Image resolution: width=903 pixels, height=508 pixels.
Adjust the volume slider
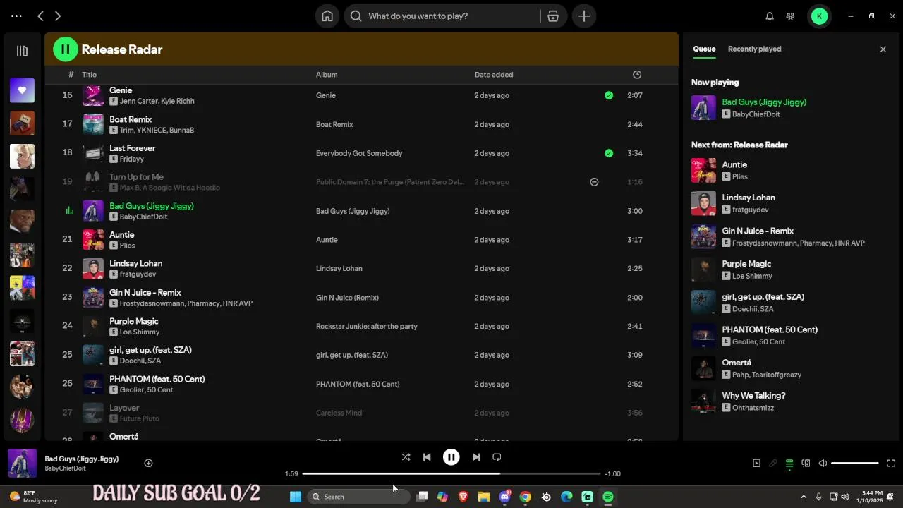coord(855,464)
